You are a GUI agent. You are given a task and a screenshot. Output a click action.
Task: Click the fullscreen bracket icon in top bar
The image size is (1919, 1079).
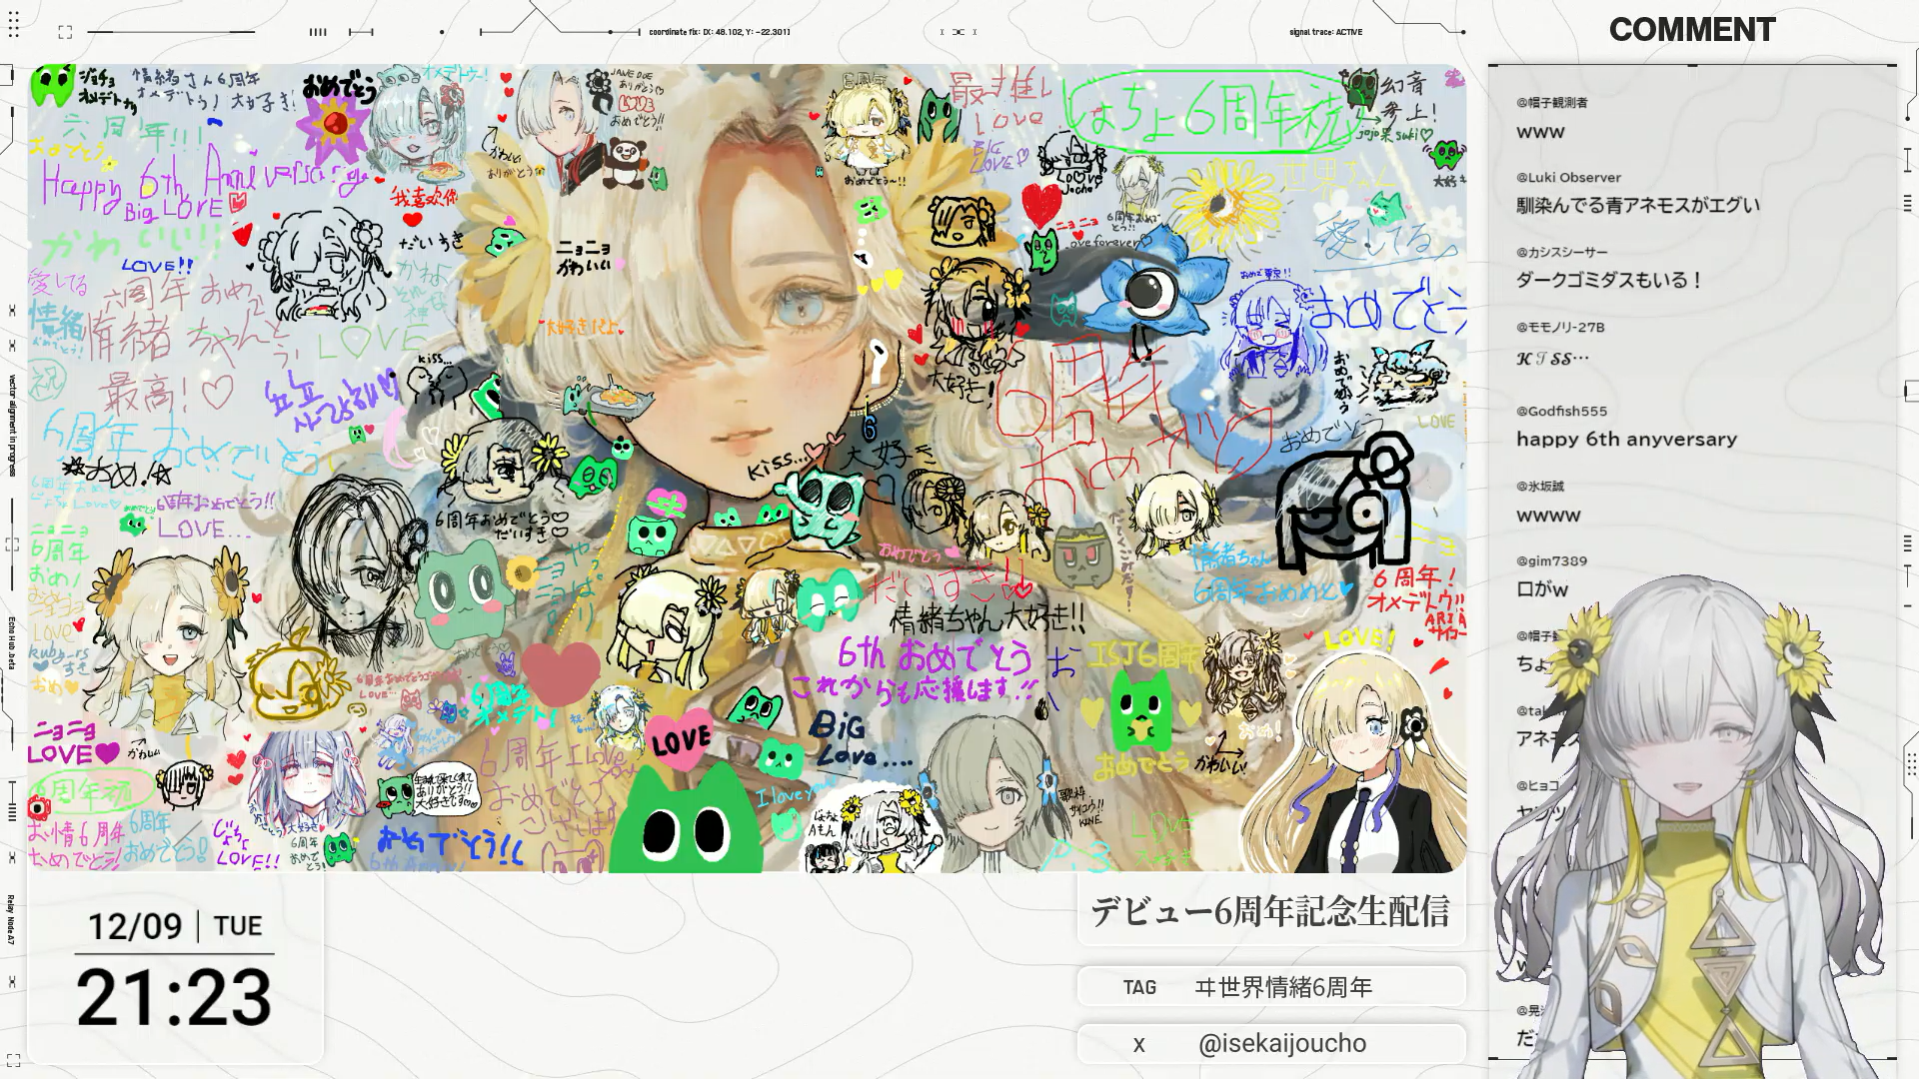pyautogui.click(x=65, y=32)
